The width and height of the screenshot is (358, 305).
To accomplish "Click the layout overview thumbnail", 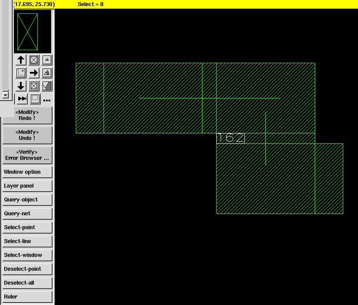I will [27, 32].
